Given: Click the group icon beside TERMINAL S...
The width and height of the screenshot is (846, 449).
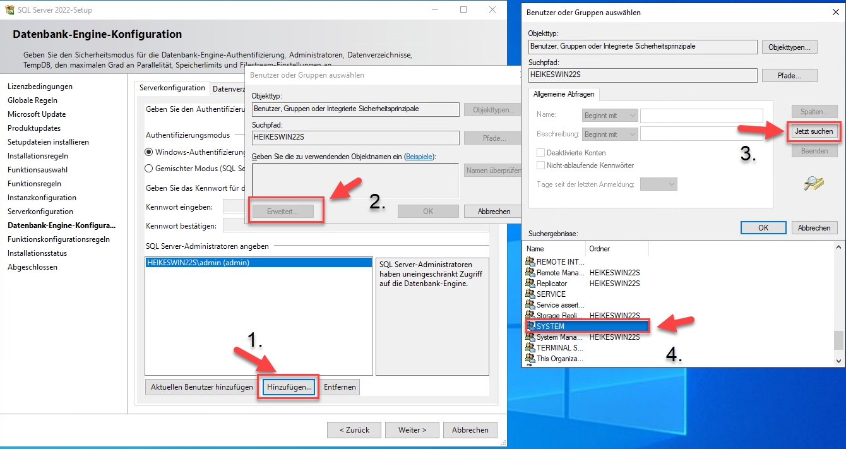Looking at the screenshot, I should (530, 348).
